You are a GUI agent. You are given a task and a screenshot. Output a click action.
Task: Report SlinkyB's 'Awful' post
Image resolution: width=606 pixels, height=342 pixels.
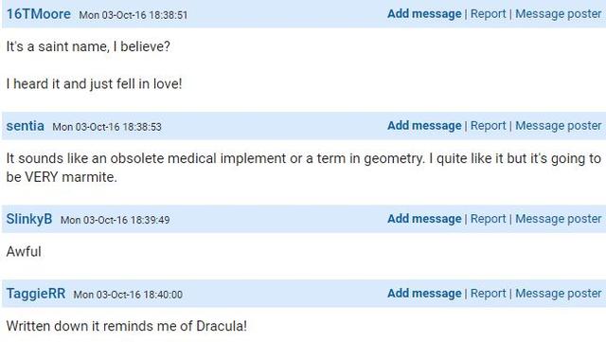tap(488, 219)
